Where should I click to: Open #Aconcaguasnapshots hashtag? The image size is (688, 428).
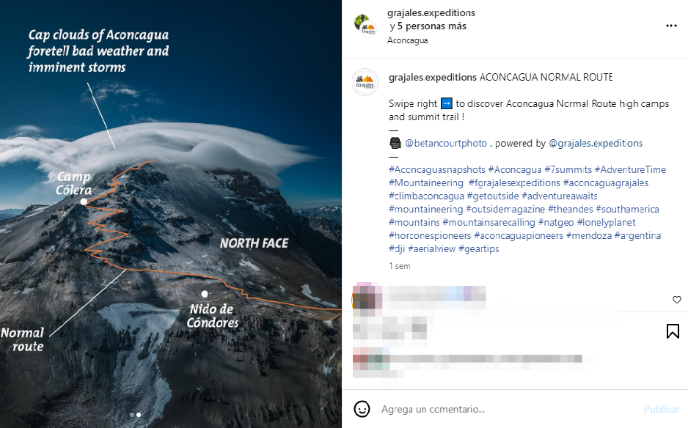coord(437,170)
